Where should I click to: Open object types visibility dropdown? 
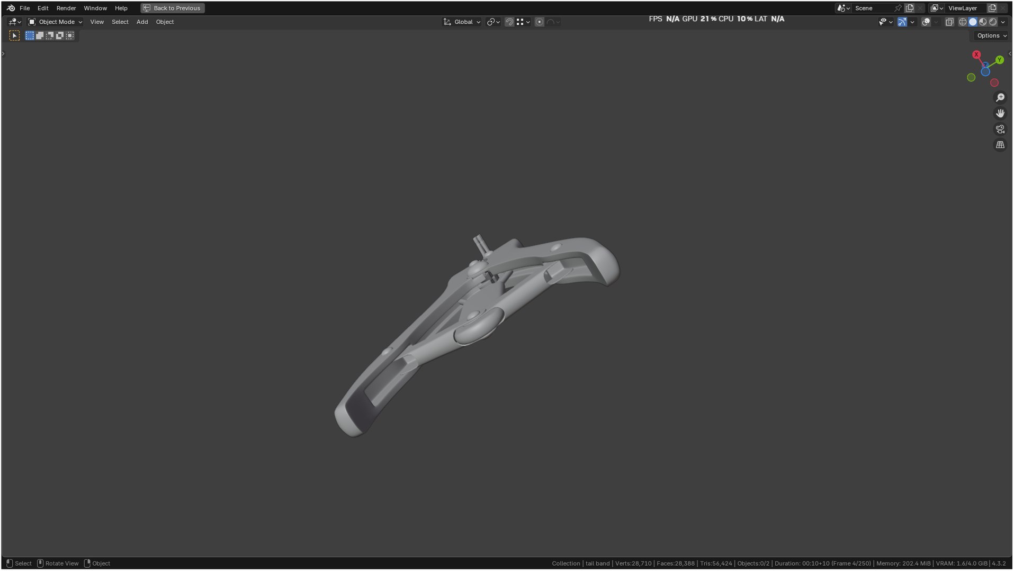[885, 22]
